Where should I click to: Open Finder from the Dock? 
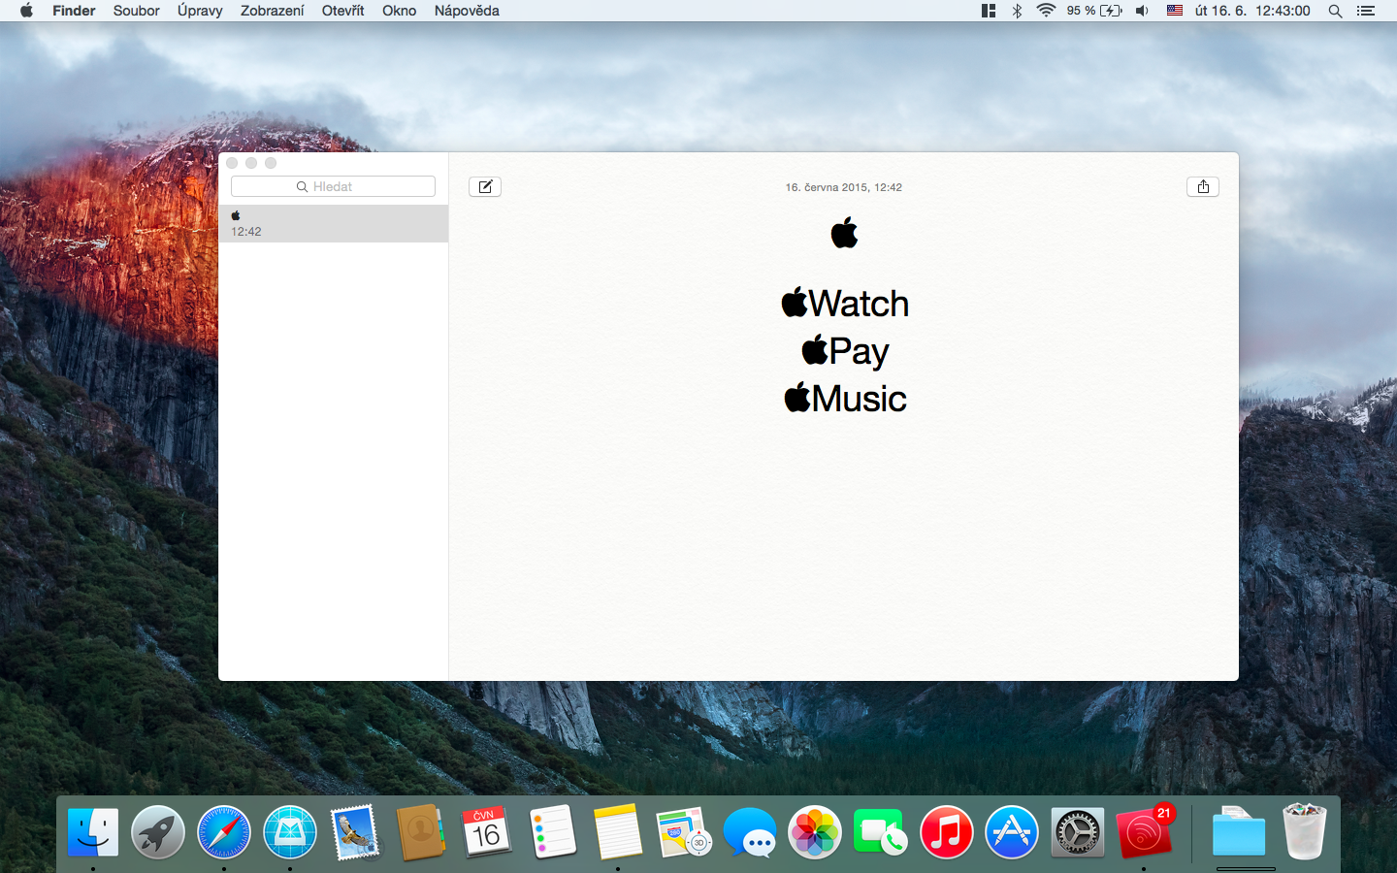pos(93,832)
